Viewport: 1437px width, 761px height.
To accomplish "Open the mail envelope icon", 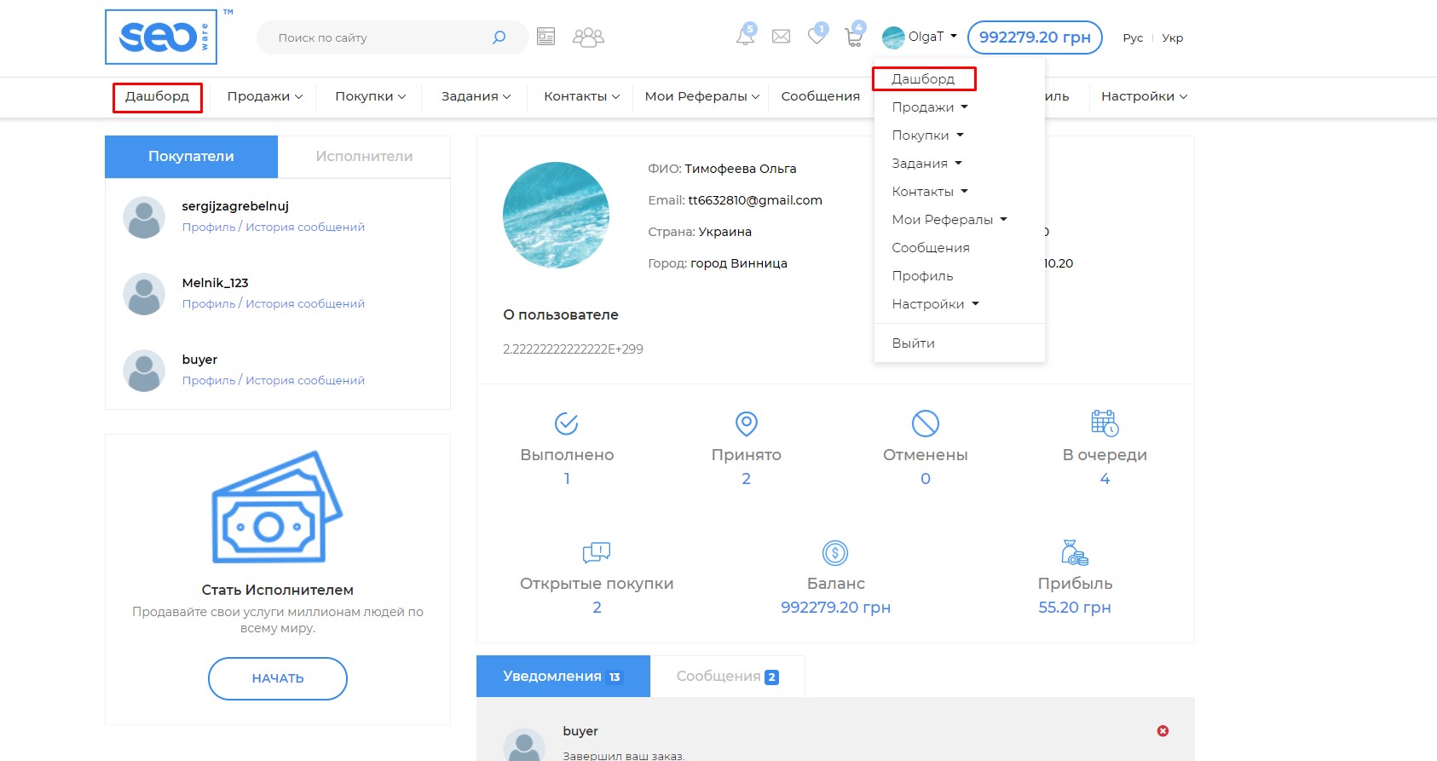I will click(x=781, y=37).
